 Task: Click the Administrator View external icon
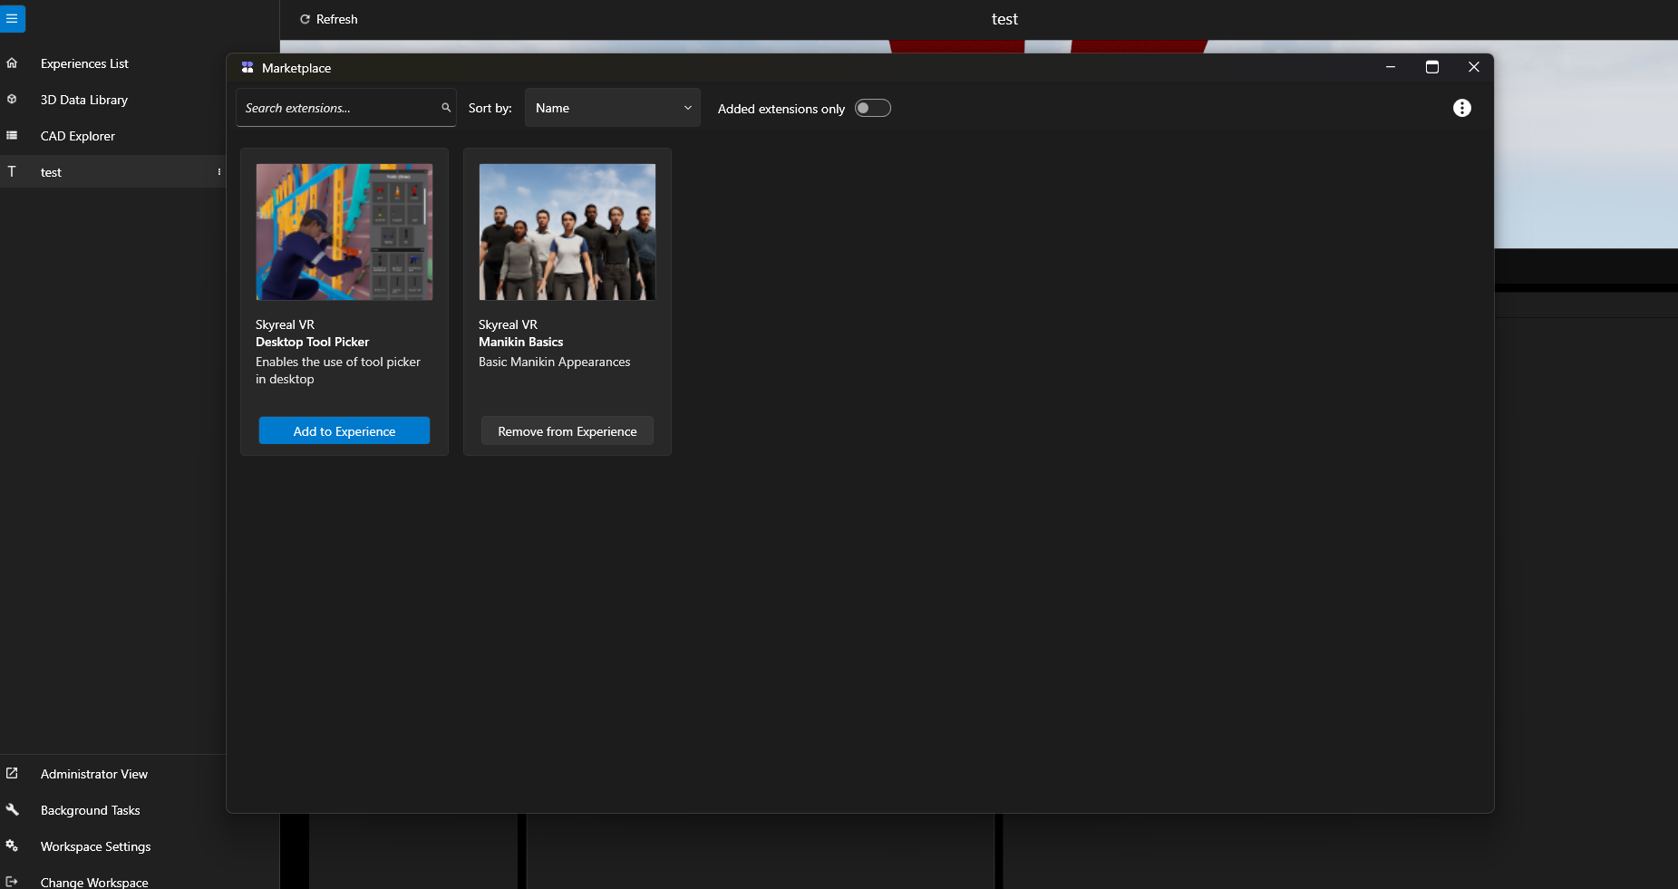(12, 774)
